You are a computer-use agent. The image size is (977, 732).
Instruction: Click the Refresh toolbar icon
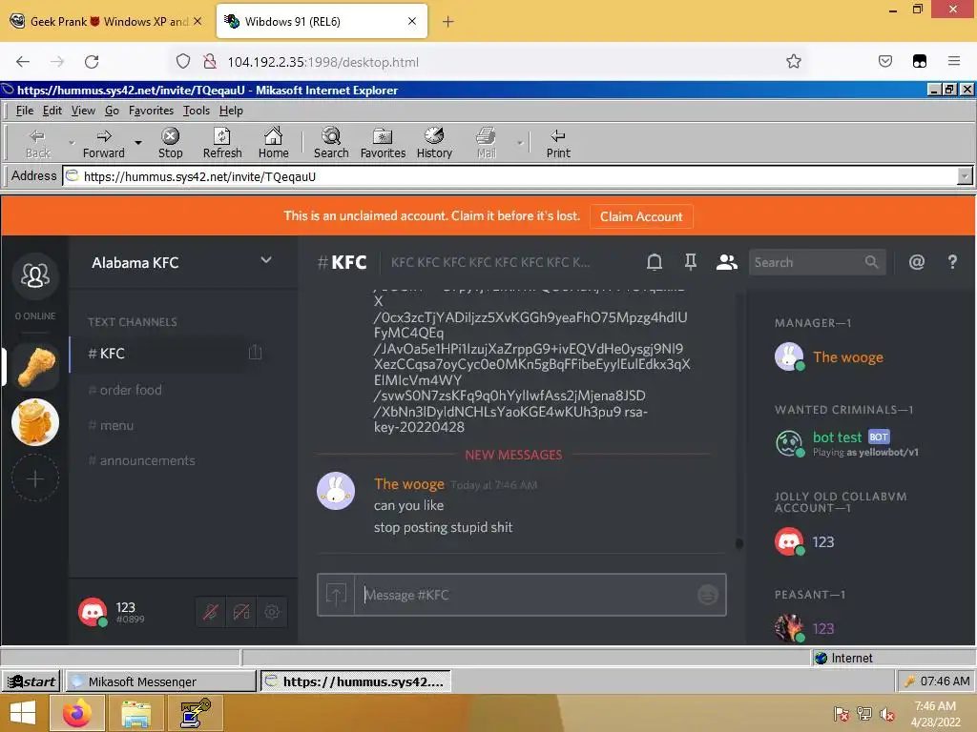(x=221, y=143)
